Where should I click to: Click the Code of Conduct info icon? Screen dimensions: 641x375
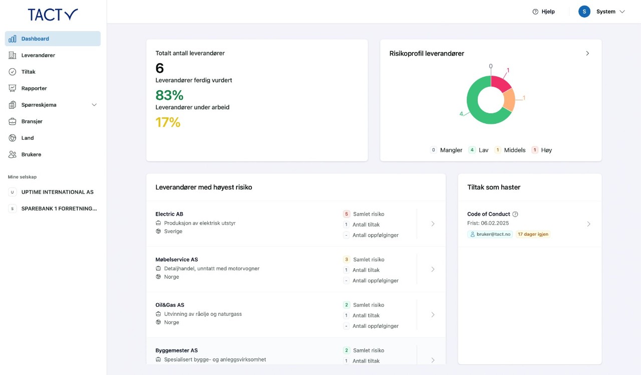coord(515,214)
